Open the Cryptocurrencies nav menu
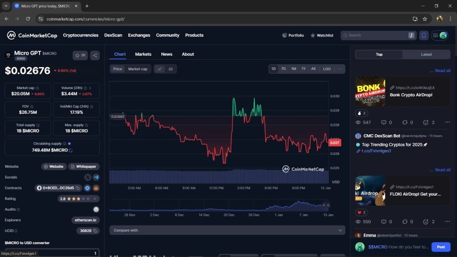This screenshot has width=457, height=257. click(81, 35)
